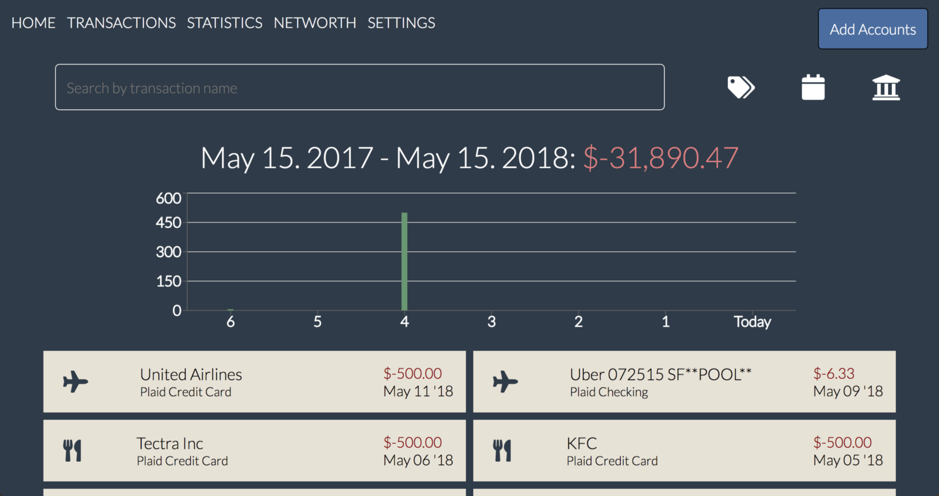
Task: Open the TRANSACTIONS menu item
Action: pos(121,23)
